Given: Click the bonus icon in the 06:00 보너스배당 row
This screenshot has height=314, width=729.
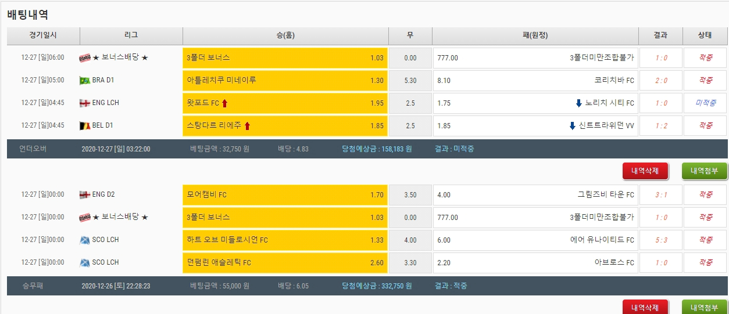Looking at the screenshot, I should pyautogui.click(x=84, y=58).
